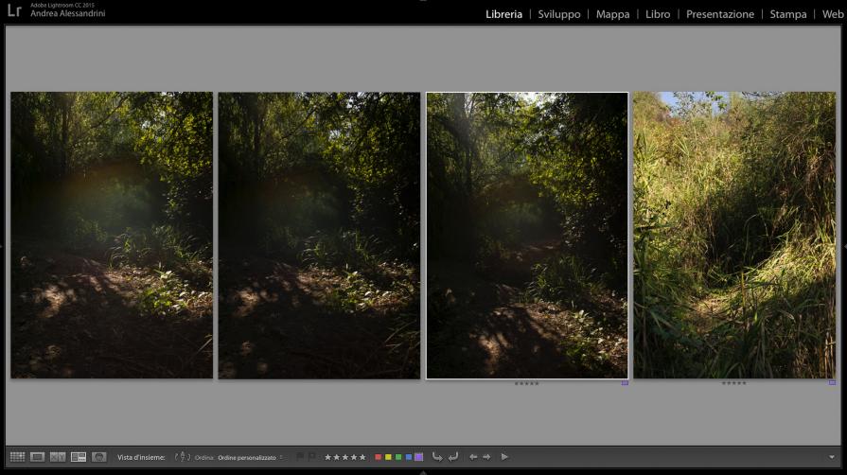Select the first dark forest photo

point(112,235)
